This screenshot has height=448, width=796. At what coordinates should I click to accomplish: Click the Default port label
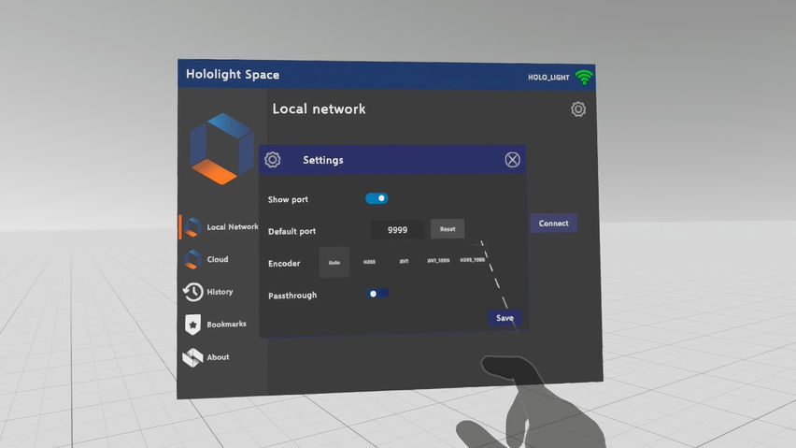[x=291, y=232]
